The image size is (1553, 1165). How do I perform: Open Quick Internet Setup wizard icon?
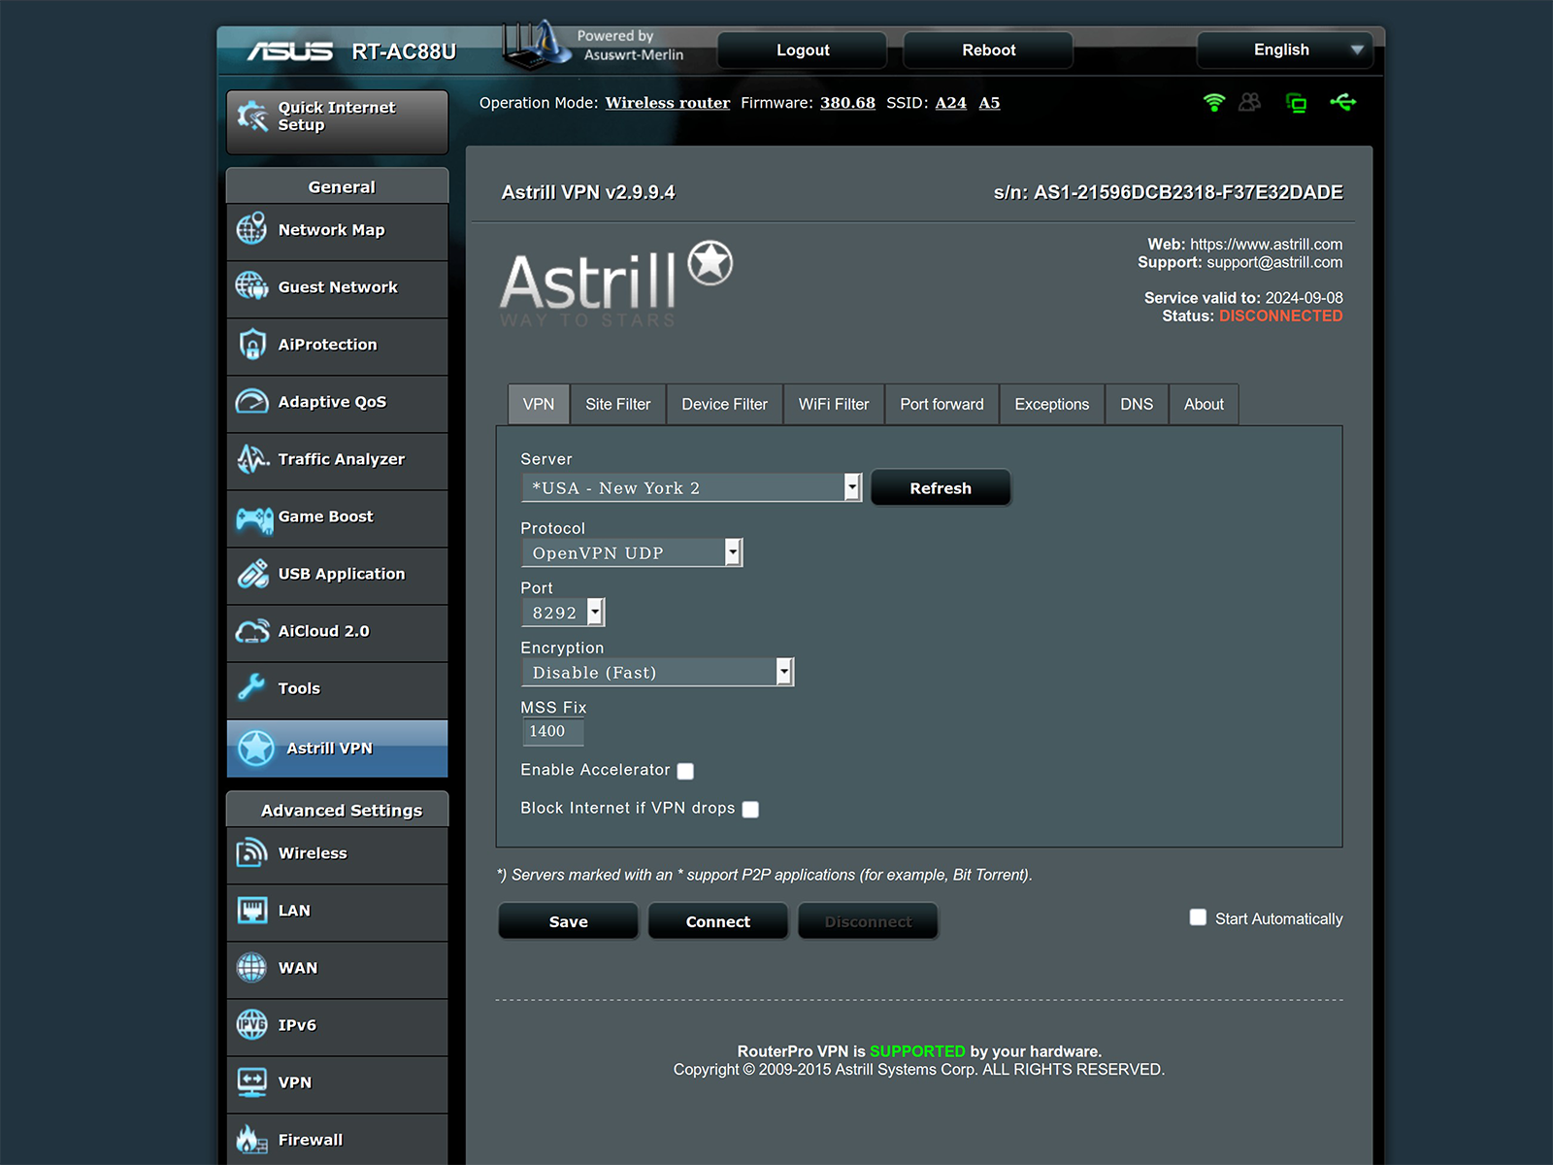click(252, 116)
